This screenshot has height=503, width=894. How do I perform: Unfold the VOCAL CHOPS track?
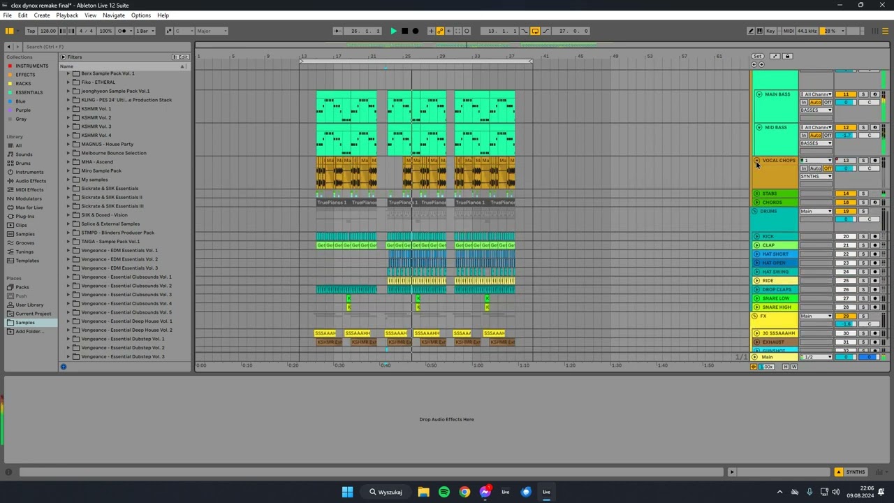tap(756, 161)
